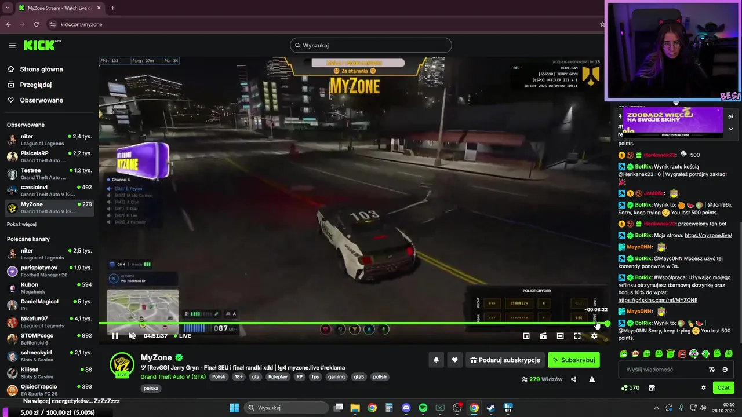The image size is (742, 417).
Task: Click the channel points 170 icon
Action: [630, 387]
